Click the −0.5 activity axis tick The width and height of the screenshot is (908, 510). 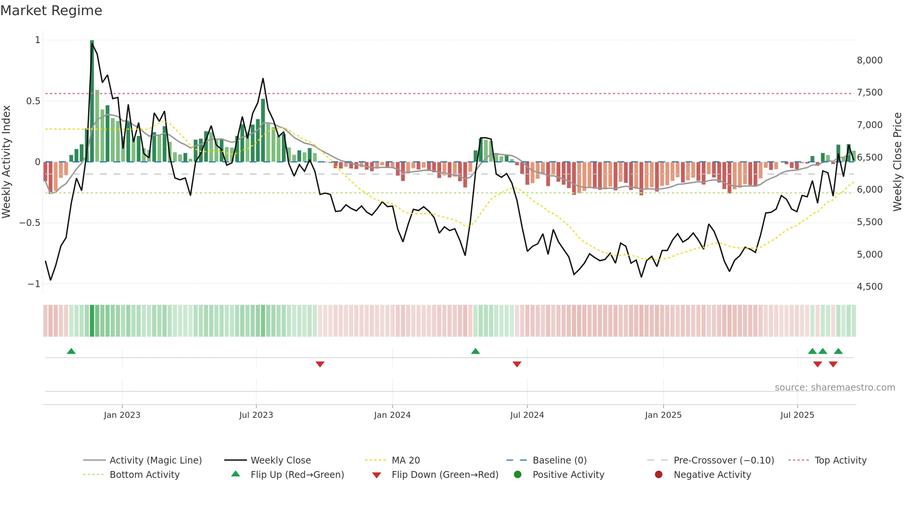[x=30, y=223]
